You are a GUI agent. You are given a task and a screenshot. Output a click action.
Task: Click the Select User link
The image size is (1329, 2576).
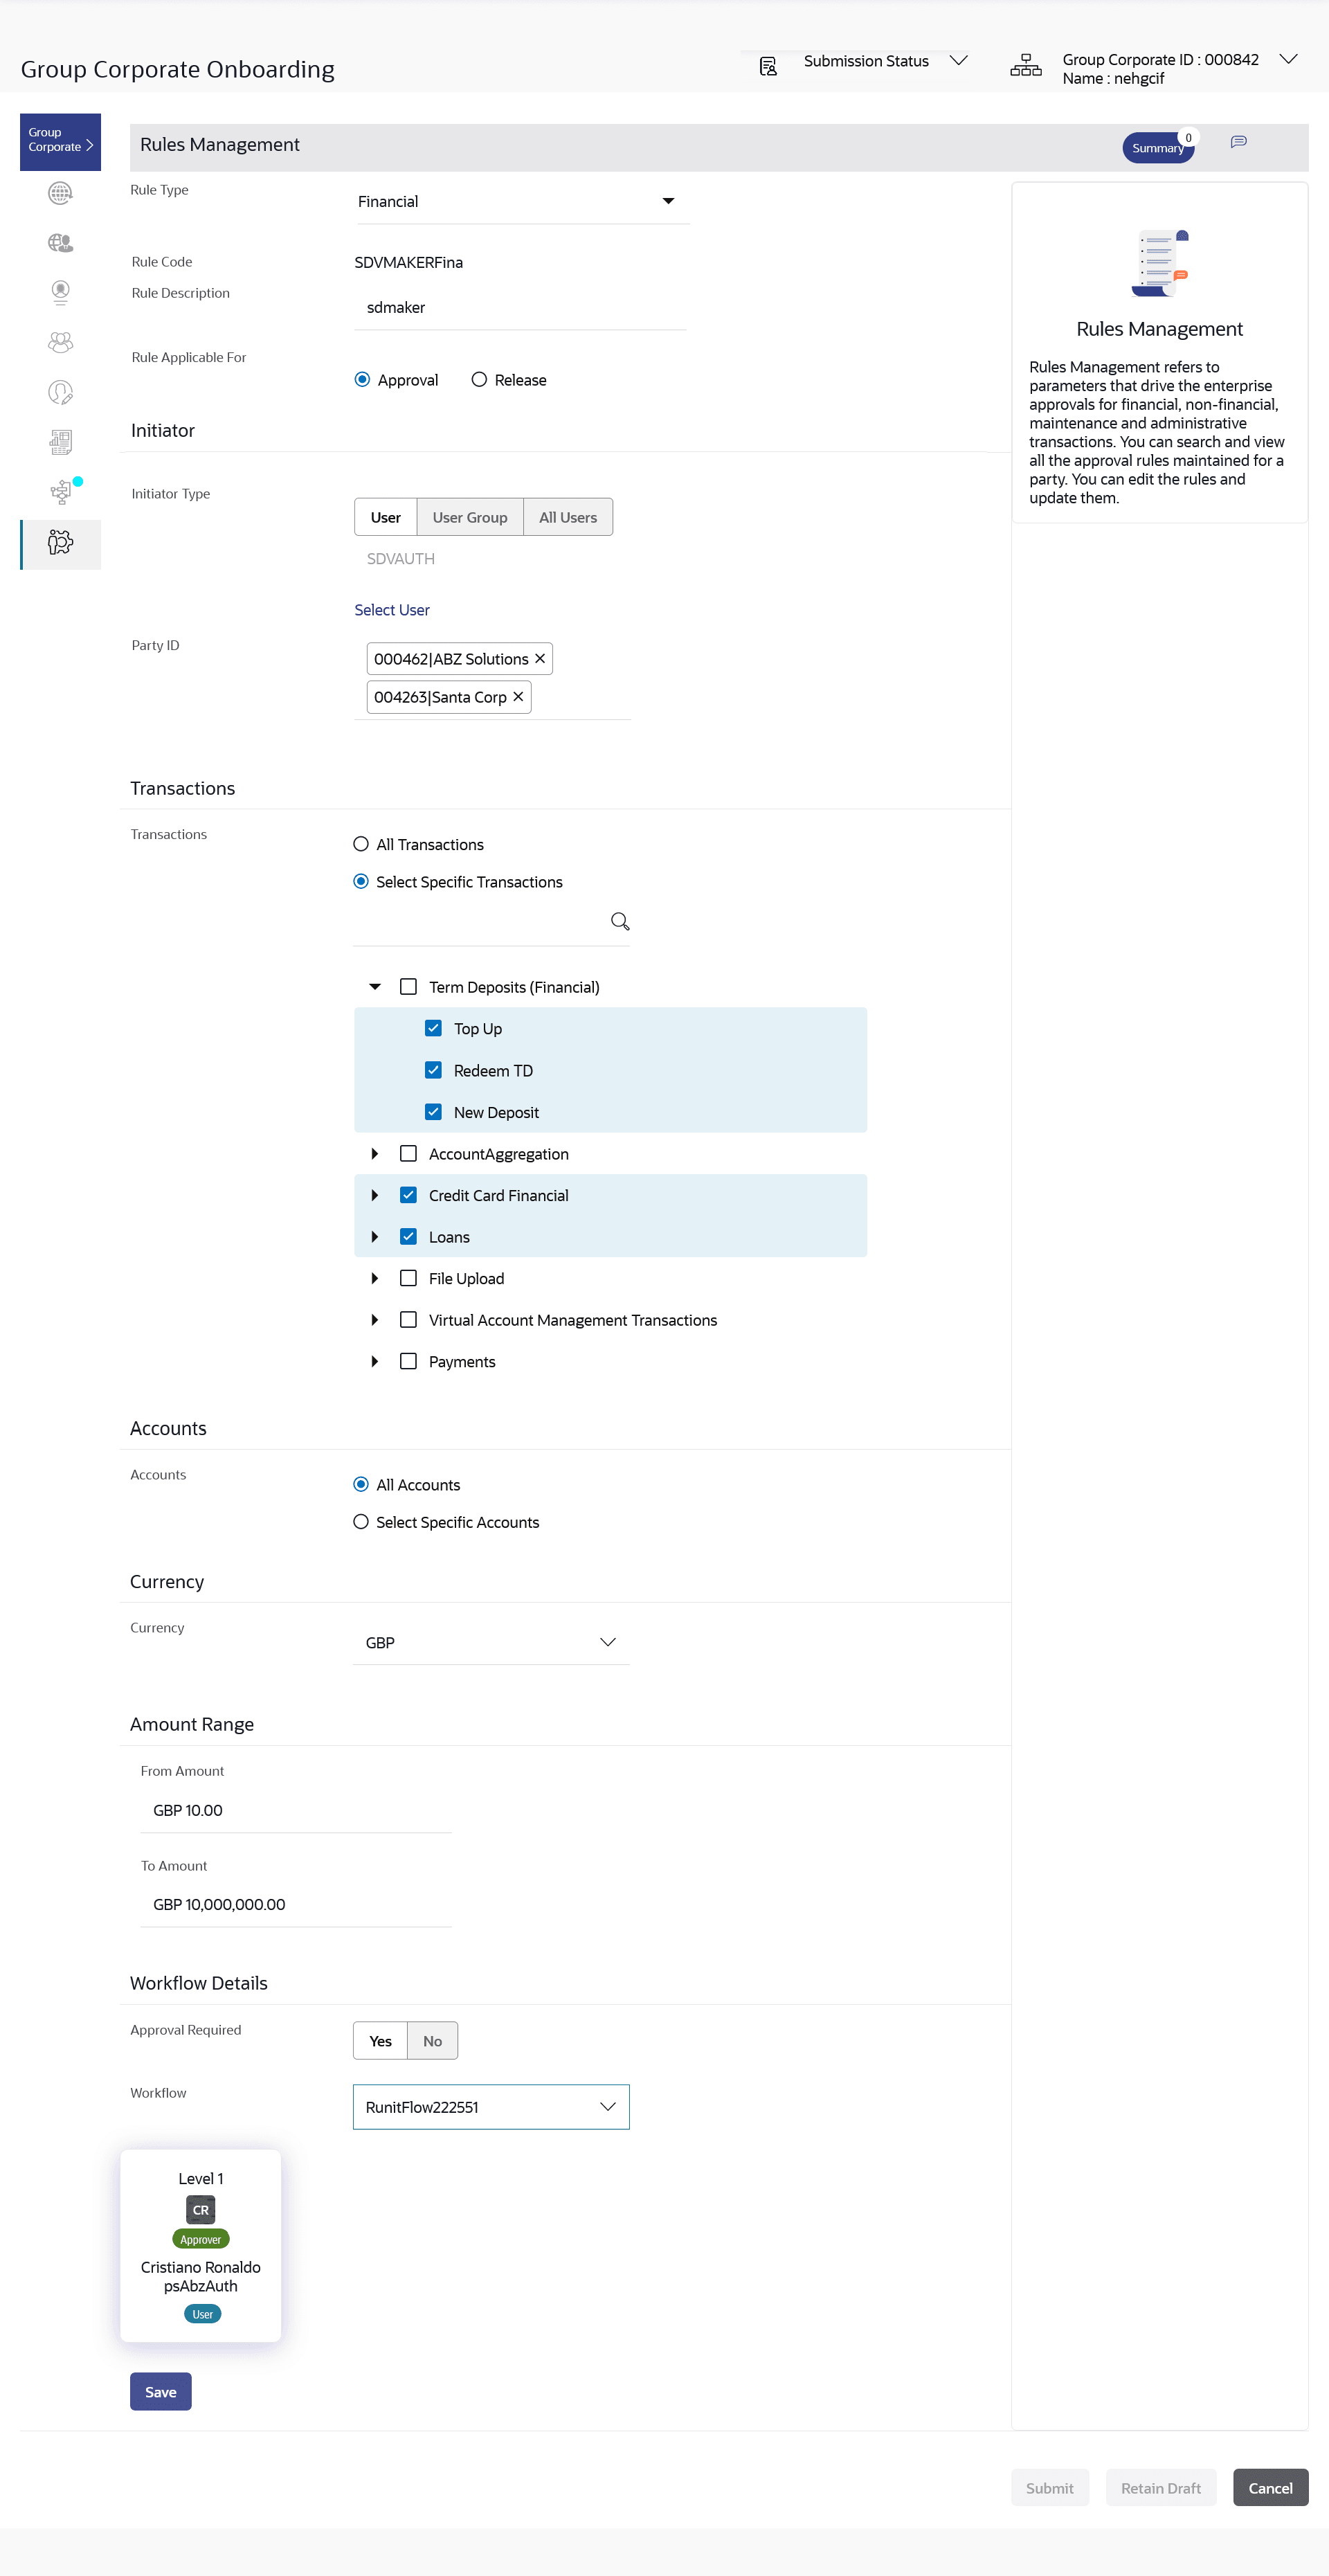[392, 610]
